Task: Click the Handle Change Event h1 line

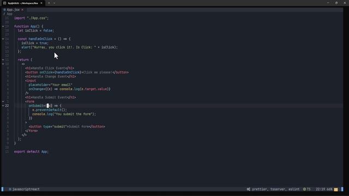Action: pyautogui.click(x=51, y=76)
